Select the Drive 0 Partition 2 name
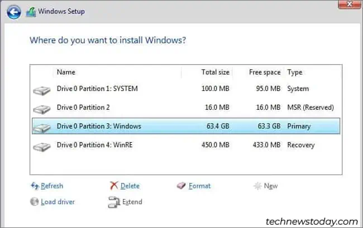The height and width of the screenshot is (228, 363). (x=83, y=108)
